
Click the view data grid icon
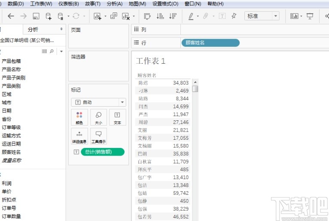(44, 51)
